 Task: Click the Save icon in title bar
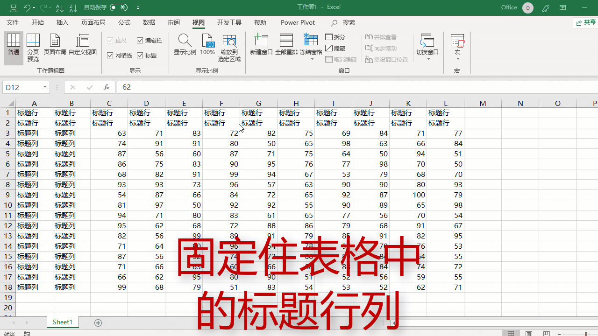tap(14, 7)
